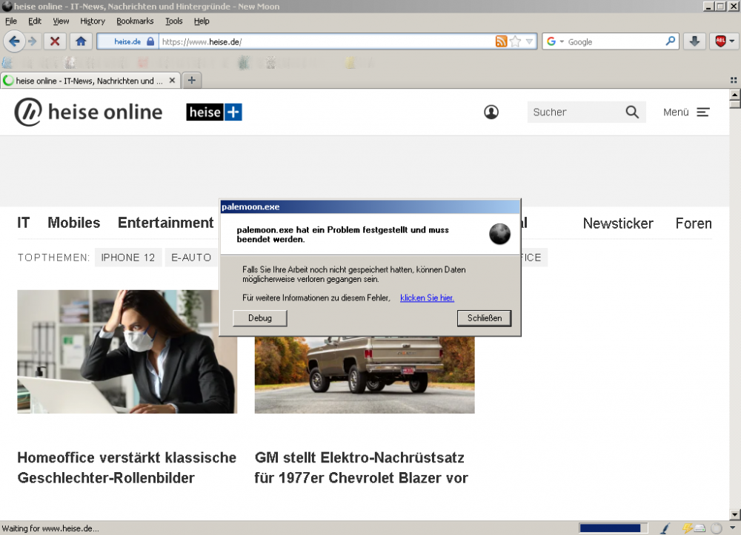Stop loading the page with the red X
The width and height of the screenshot is (741, 535).
tap(54, 41)
